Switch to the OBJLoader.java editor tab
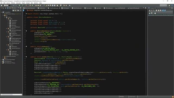174x98 pixels. [108, 8]
